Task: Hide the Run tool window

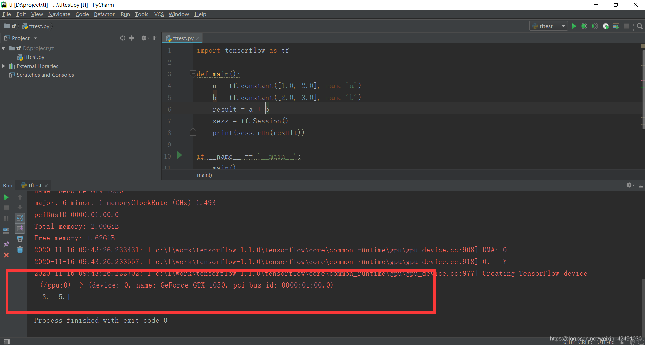Action: point(641,185)
